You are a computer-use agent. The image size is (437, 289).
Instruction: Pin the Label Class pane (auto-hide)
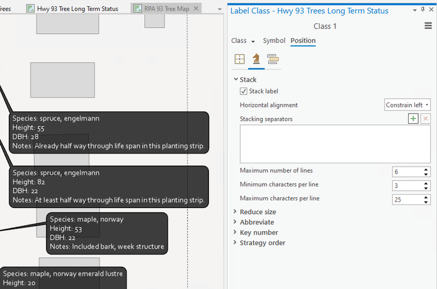[x=422, y=11]
